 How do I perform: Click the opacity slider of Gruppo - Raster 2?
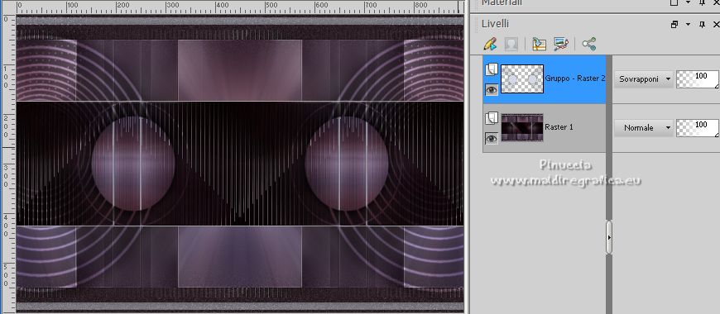click(x=697, y=79)
